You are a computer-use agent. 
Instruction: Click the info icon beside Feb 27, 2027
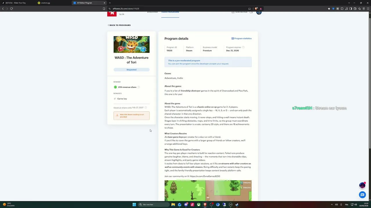coord(146,107)
